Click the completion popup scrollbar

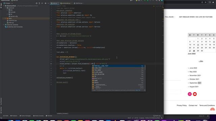[x=145, y=67]
